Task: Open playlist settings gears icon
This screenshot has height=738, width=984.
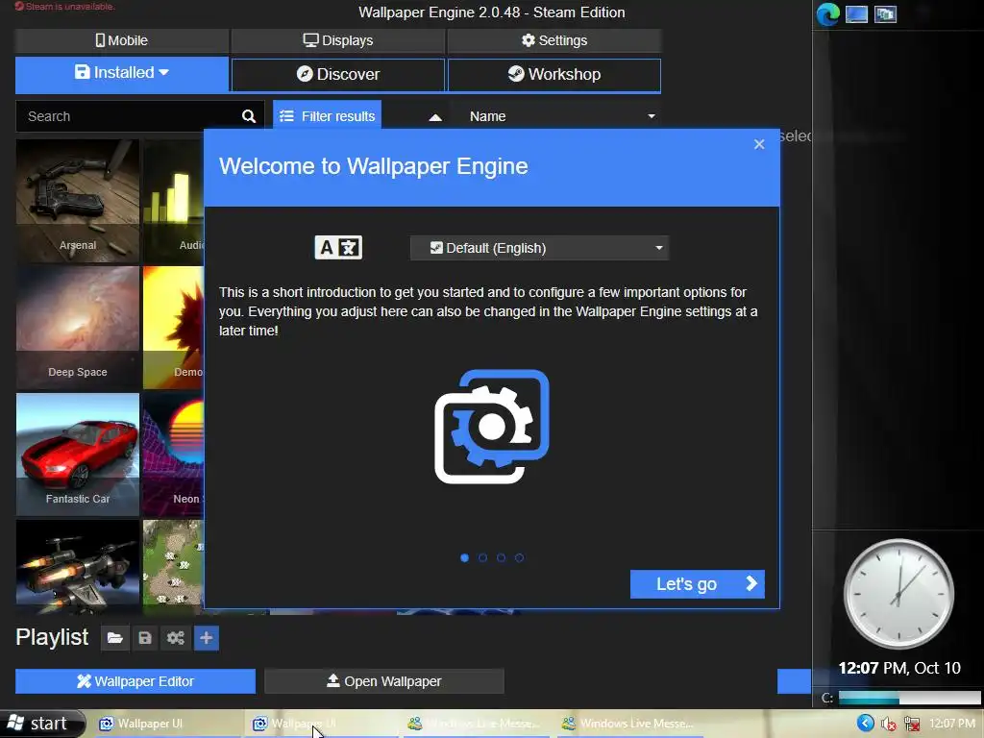Action: 176,638
